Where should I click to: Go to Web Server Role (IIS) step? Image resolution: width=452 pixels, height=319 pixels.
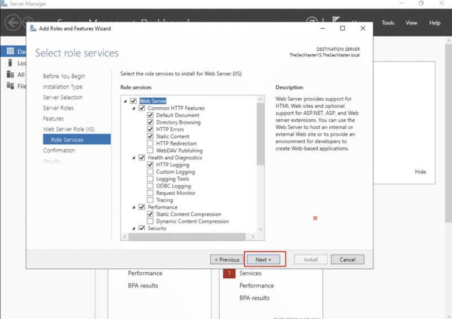click(x=69, y=129)
